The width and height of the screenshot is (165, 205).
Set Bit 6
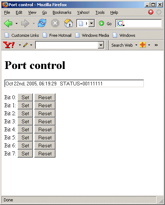[25, 146]
